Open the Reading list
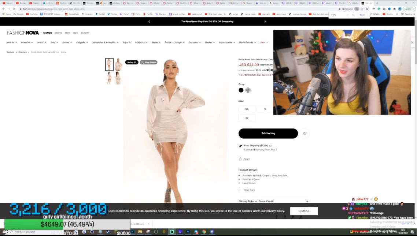The height and width of the screenshot is (236, 417). 409,14
